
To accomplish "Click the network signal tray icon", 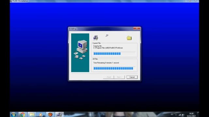I will point(180,115).
